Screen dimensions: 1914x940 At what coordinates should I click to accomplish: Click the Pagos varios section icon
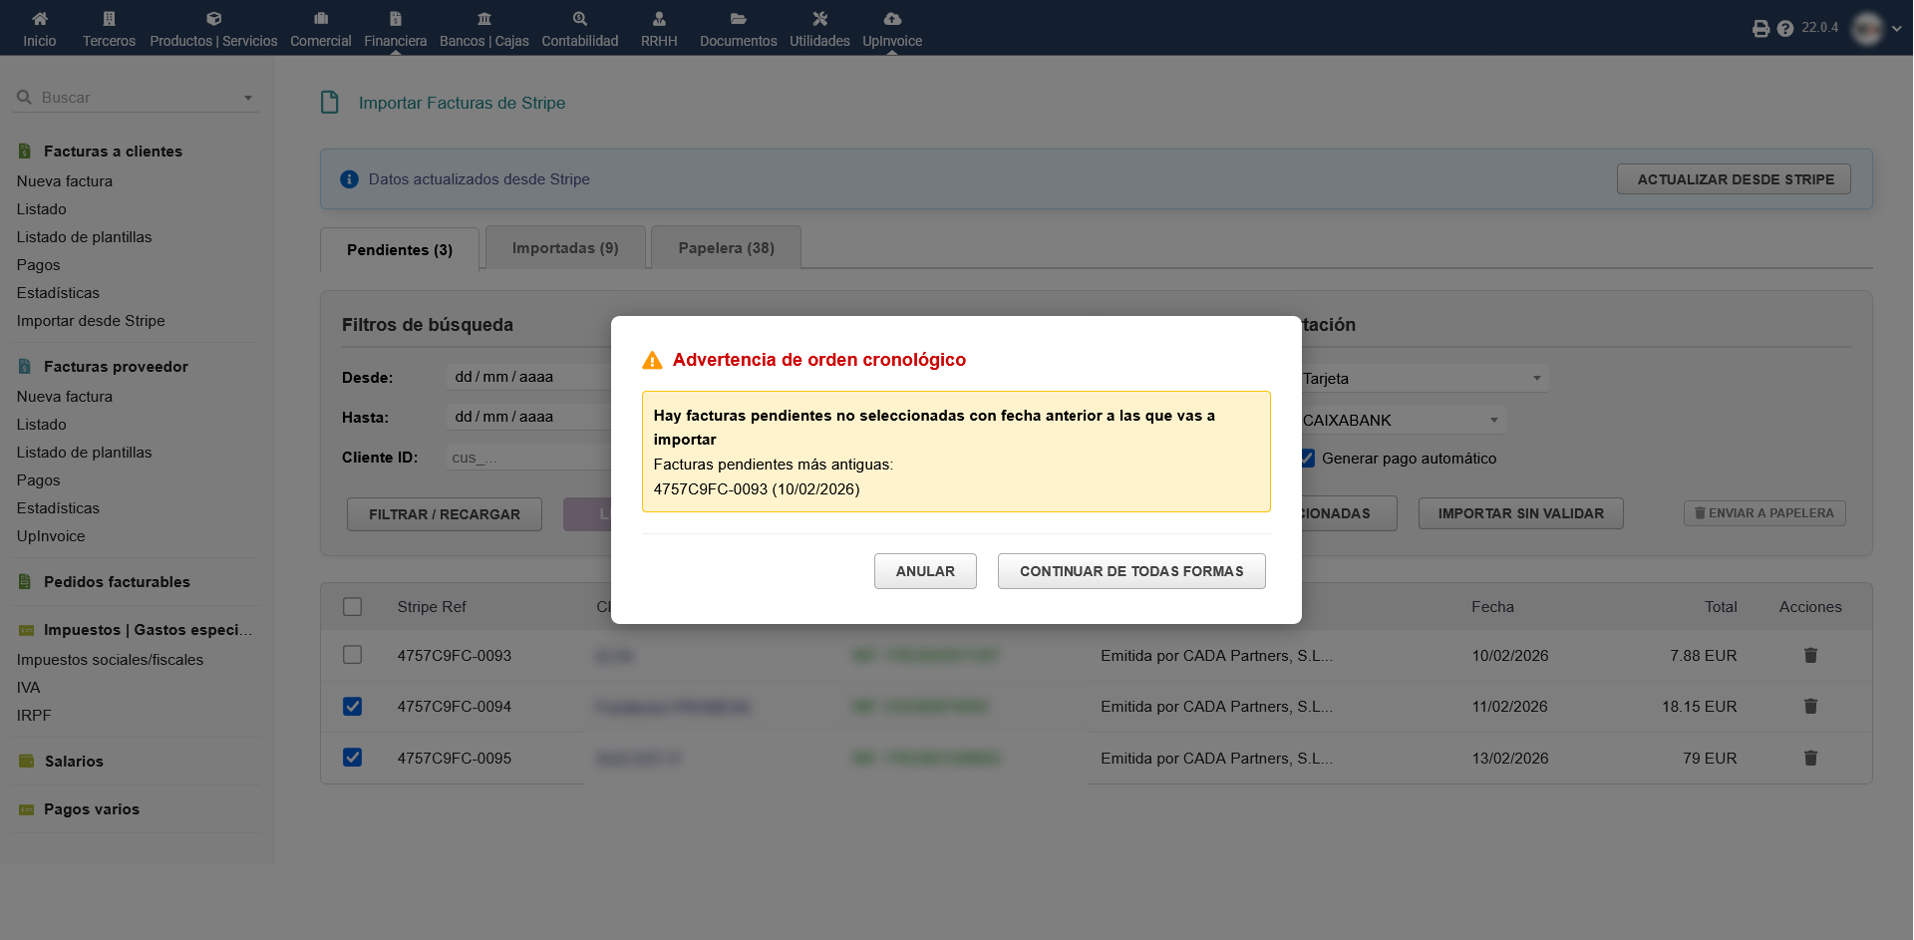tap(26, 809)
